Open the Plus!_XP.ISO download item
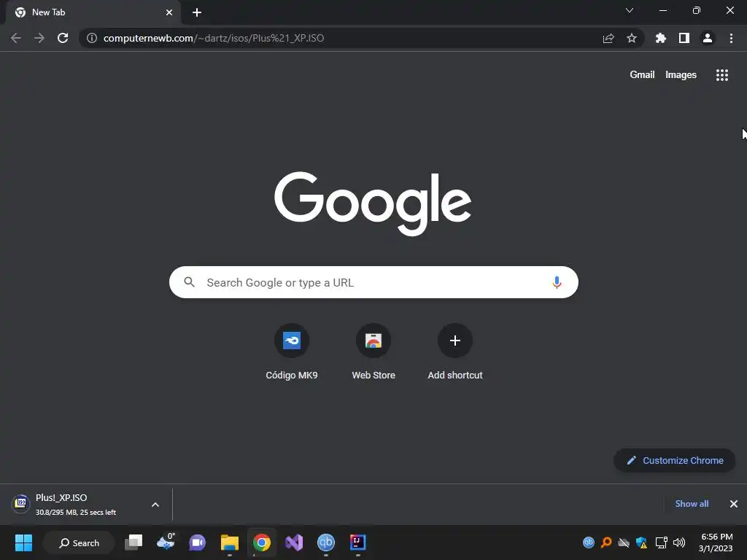 (x=76, y=505)
